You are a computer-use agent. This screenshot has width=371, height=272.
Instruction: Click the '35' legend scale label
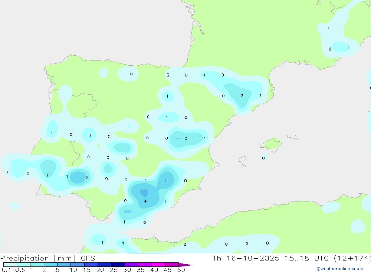[141, 270]
